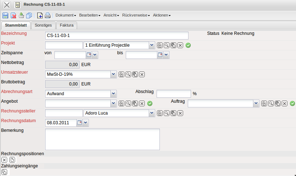Image resolution: width=296 pixels, height=176 pixels.
Task: Open the Aktionen menu
Action: click(x=161, y=15)
